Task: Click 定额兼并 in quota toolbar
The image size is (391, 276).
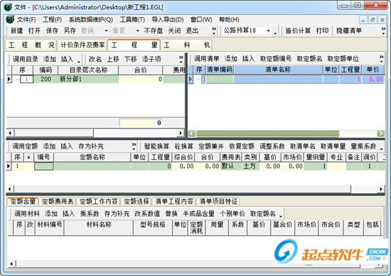Action: [211, 146]
